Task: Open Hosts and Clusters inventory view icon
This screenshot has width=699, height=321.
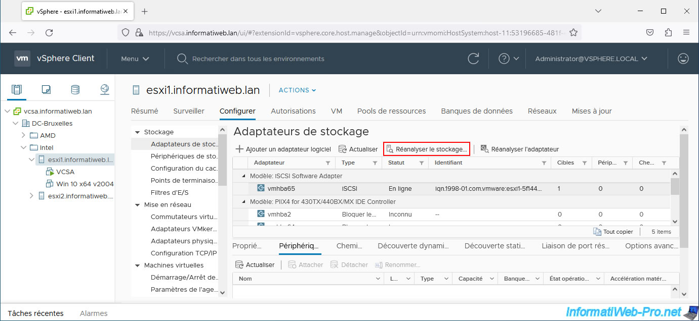Action: point(17,90)
